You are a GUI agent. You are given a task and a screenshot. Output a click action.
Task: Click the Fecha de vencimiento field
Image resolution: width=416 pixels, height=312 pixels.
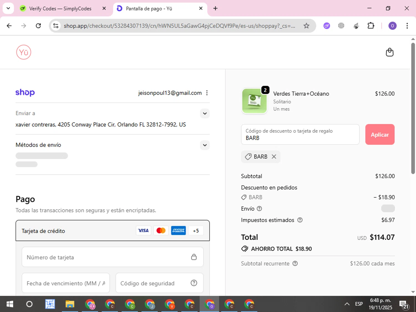[x=66, y=283]
